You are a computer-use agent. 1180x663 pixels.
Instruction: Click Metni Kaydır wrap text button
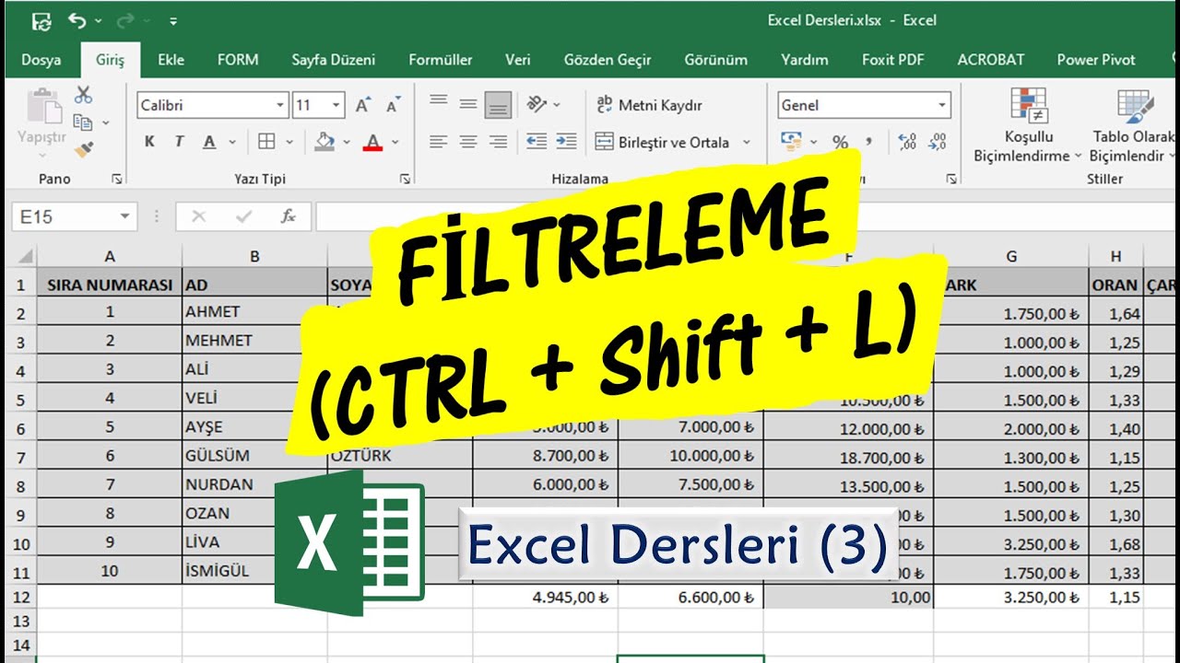[x=649, y=105]
